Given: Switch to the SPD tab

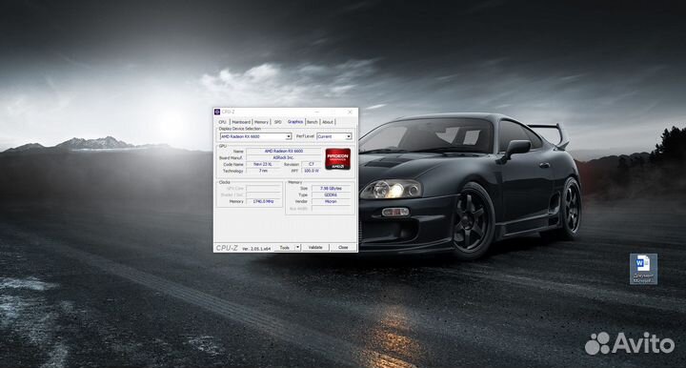Looking at the screenshot, I should coord(278,122).
